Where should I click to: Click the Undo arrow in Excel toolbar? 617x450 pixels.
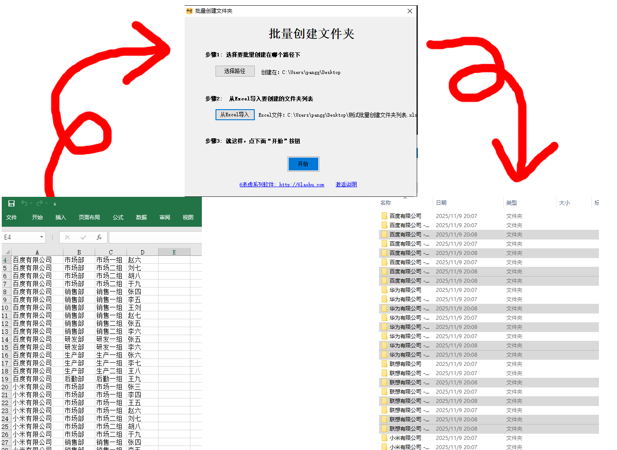24,203
